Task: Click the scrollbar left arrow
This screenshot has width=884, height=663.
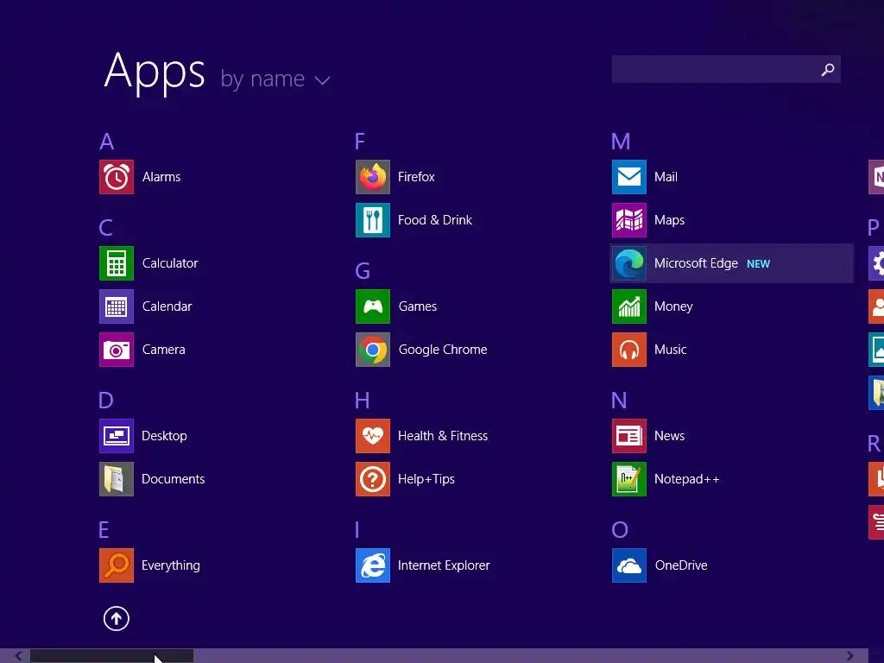Action: coord(19,656)
